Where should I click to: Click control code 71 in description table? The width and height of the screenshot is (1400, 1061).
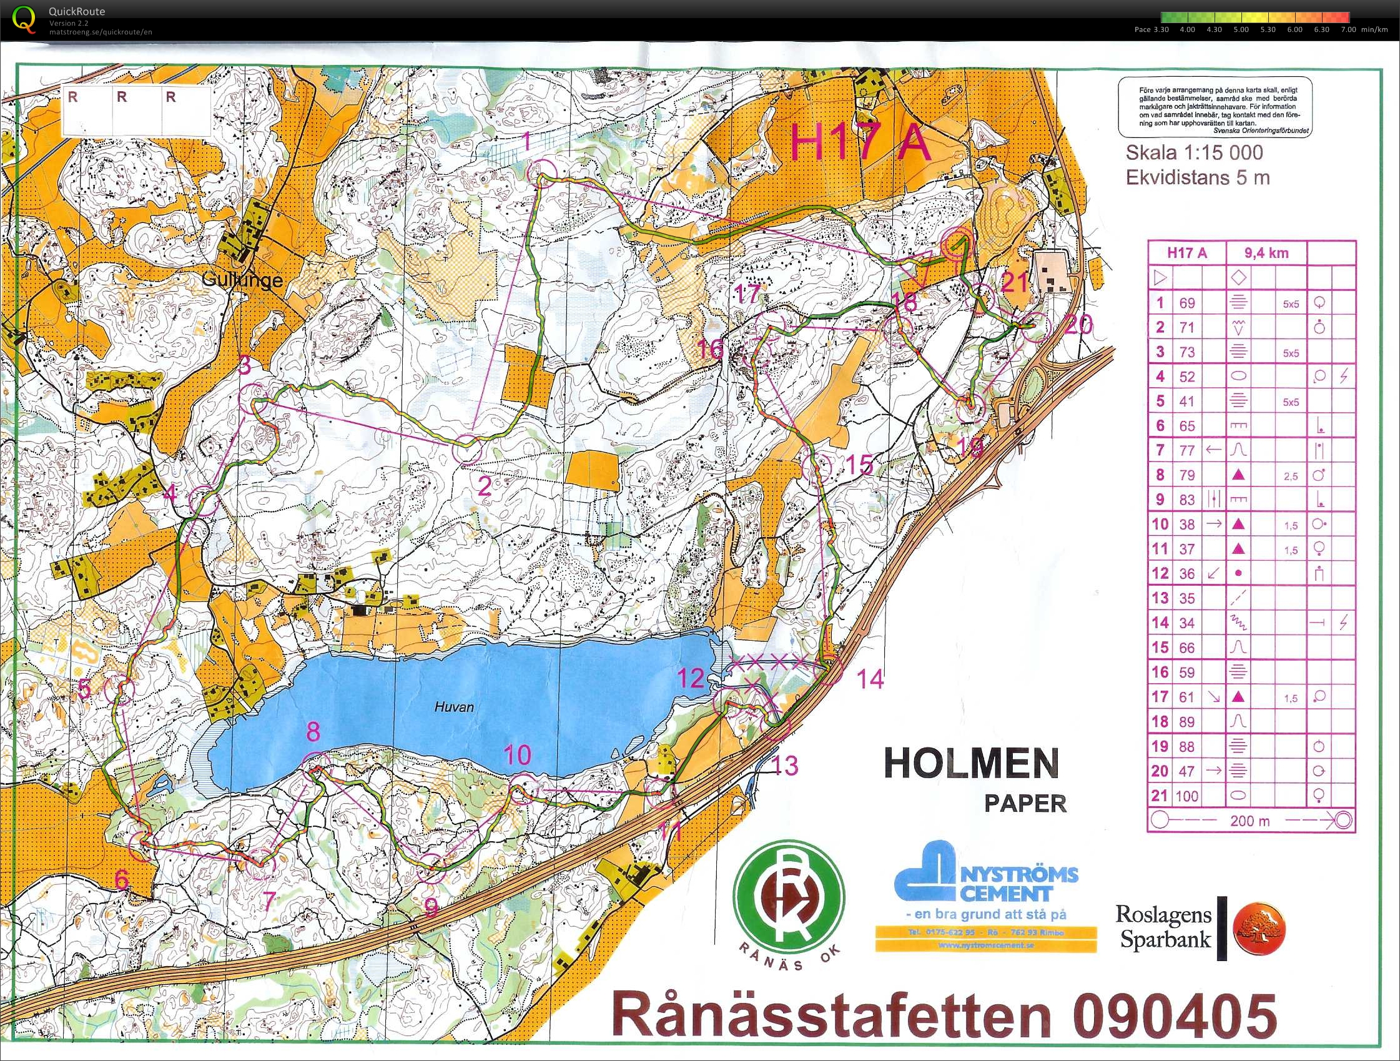[1186, 327]
